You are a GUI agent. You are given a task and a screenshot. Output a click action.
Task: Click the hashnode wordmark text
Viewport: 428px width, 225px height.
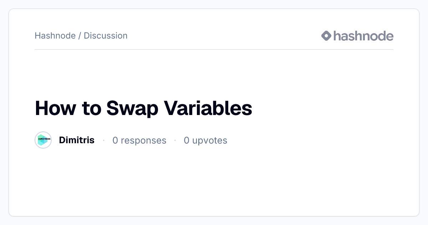coord(363,36)
